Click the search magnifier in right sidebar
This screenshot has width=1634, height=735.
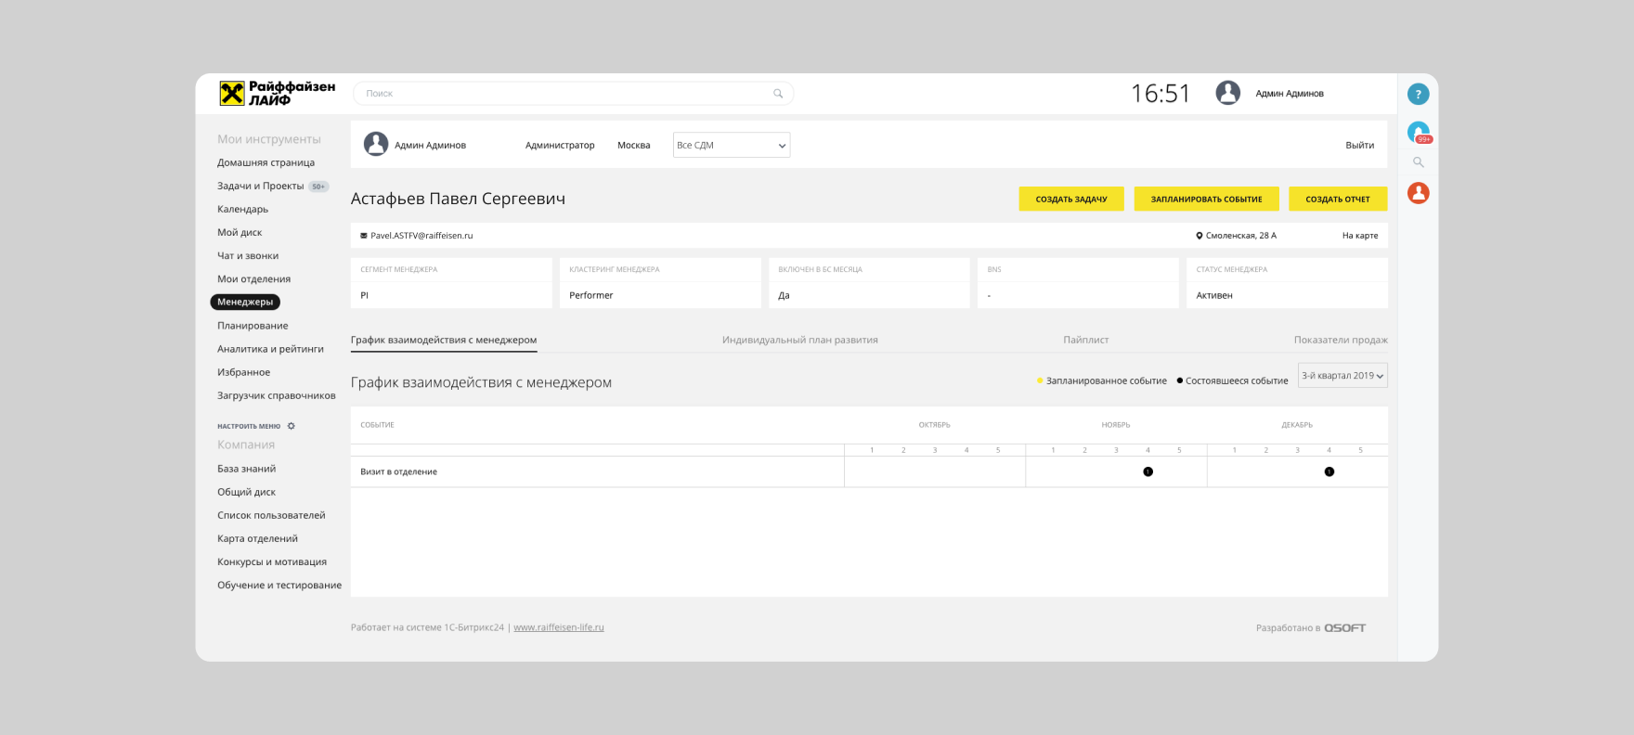[x=1418, y=162]
